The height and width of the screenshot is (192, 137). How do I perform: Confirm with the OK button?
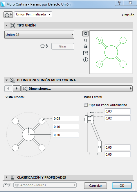[122, 186]
